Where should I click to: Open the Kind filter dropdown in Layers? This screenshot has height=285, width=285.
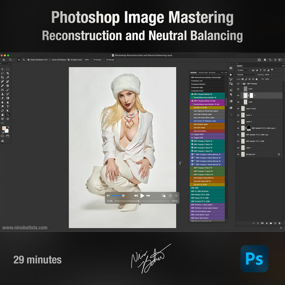coord(243,70)
